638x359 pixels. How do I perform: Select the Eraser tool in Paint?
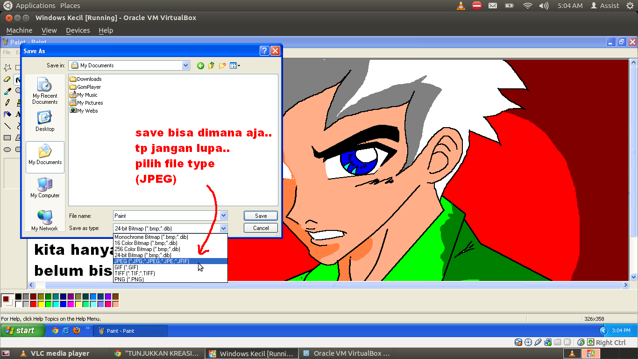7,80
